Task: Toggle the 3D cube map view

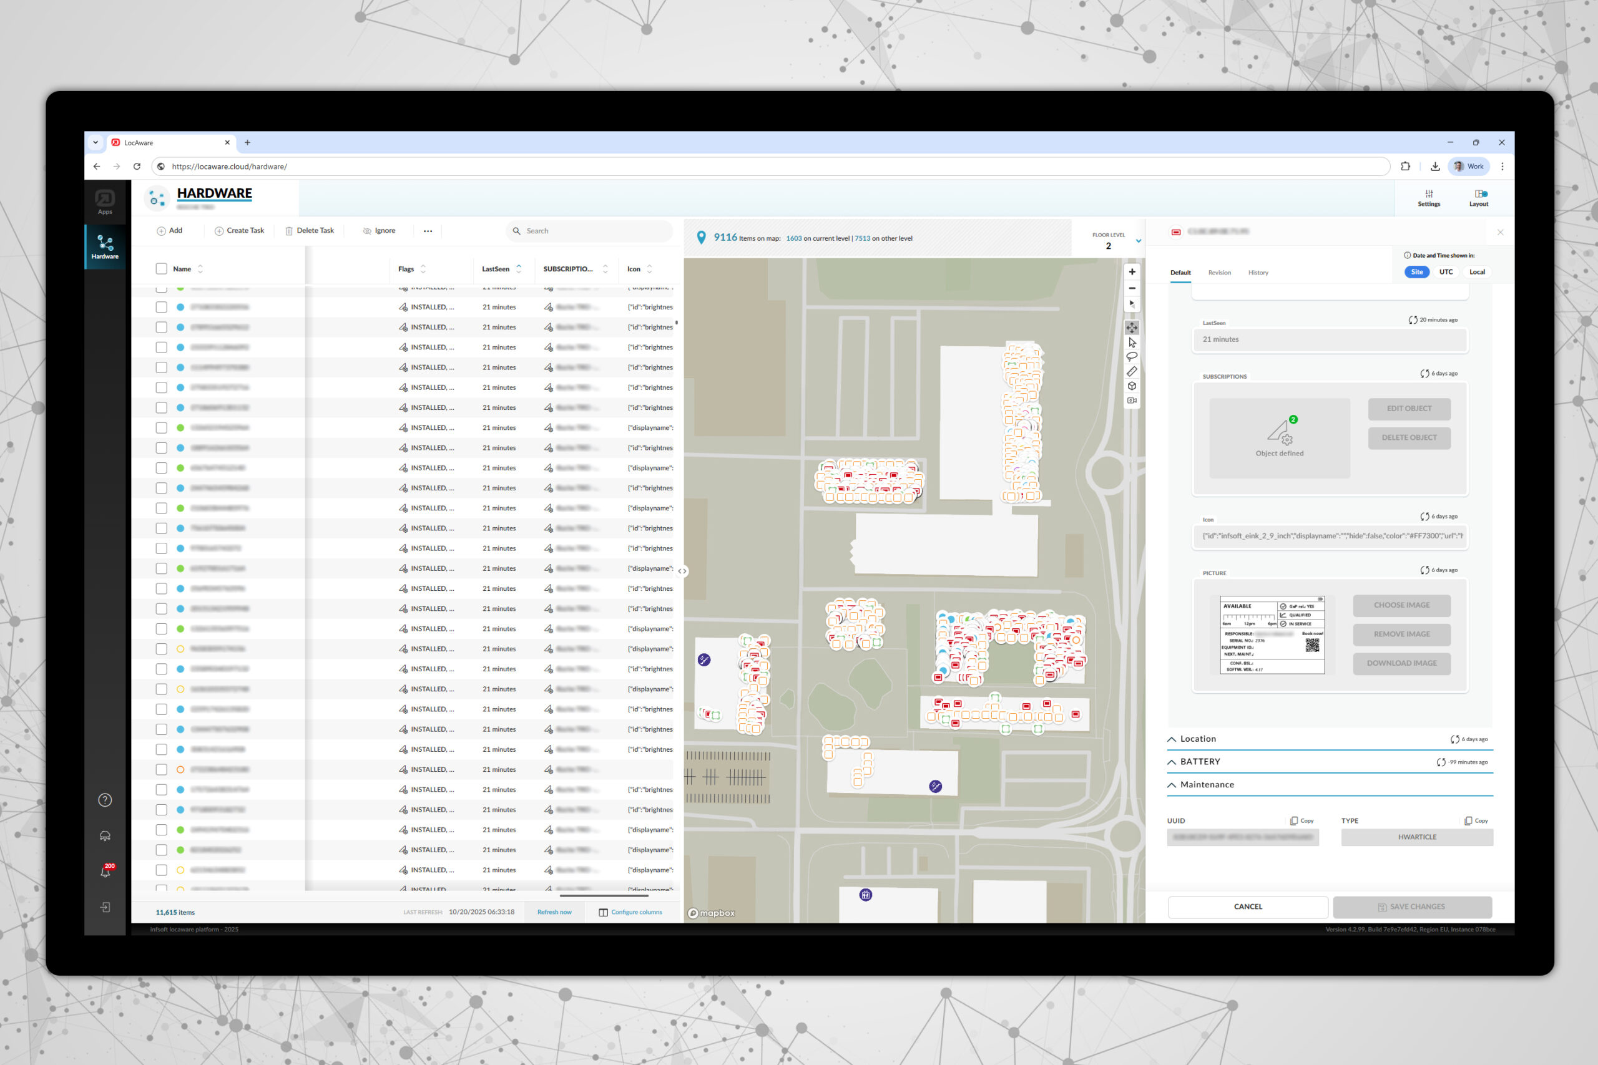Action: [1131, 386]
